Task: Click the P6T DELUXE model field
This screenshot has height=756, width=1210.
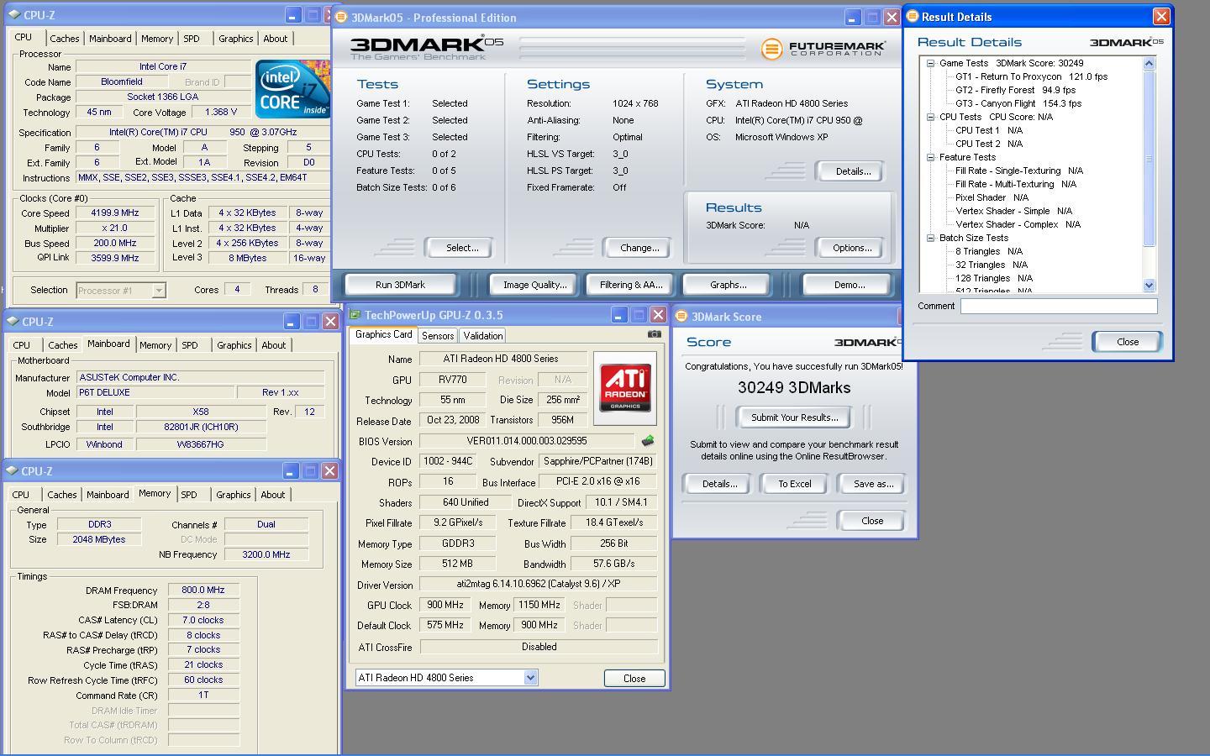Action: click(155, 392)
